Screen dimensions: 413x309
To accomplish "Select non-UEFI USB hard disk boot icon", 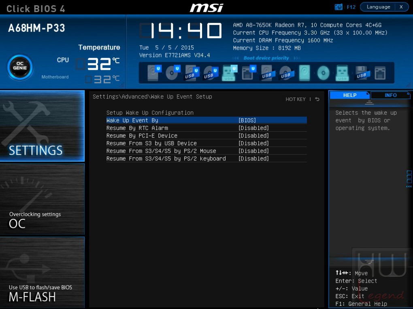I will pos(268,73).
